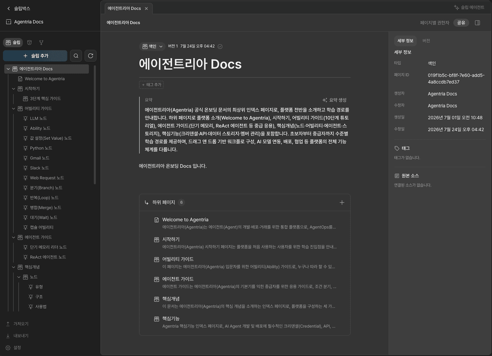
Task: Open the 색인 page type dropdown
Action: coord(152,46)
